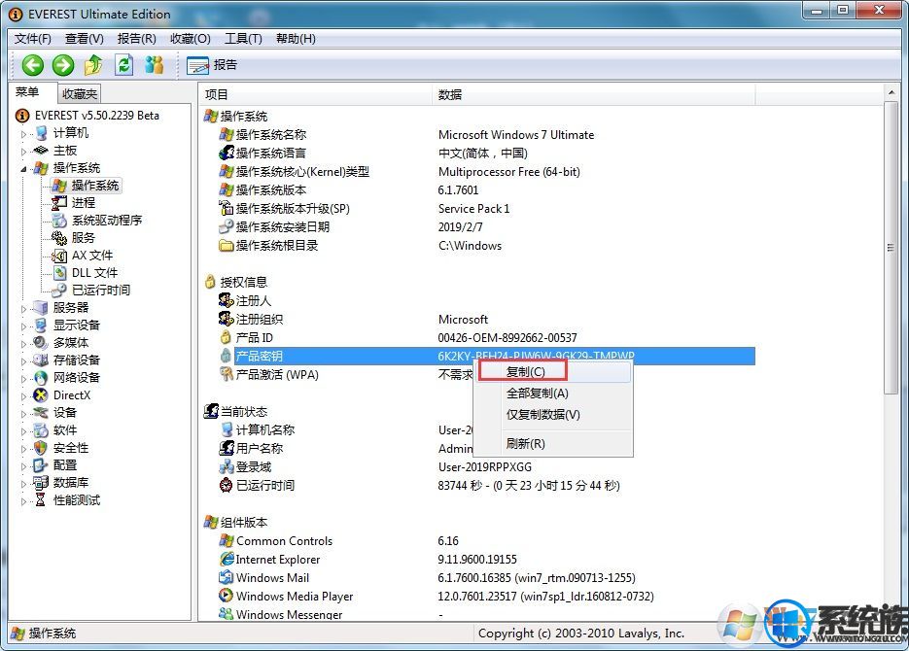The width and height of the screenshot is (909, 651).
Task: Open the 查看(V) menu
Action: click(85, 39)
